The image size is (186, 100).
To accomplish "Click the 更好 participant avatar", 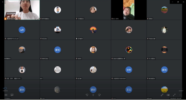I will pos(93,90).
